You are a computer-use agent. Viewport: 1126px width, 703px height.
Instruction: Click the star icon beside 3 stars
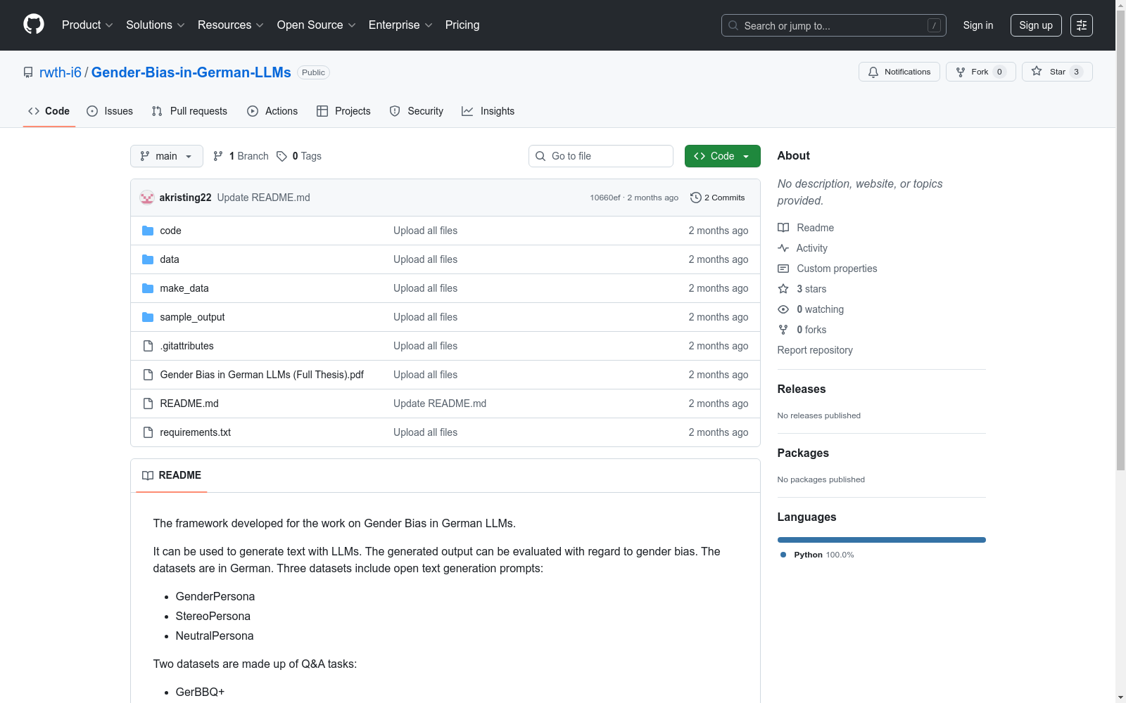783,289
